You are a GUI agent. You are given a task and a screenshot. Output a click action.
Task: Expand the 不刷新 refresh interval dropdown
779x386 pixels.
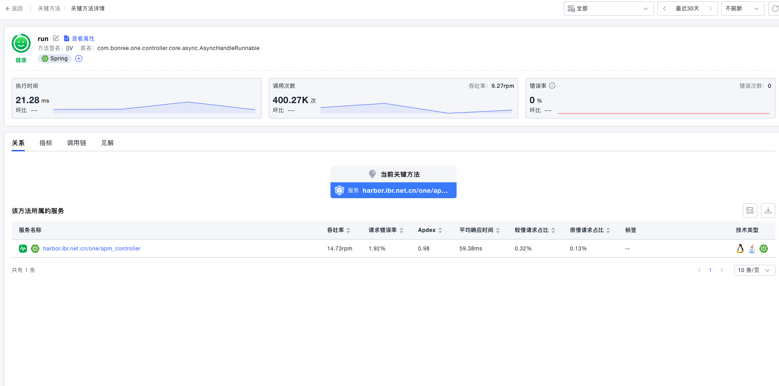[x=742, y=9]
